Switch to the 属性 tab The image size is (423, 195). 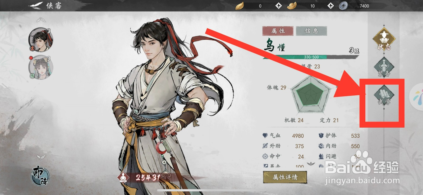pos(278,31)
